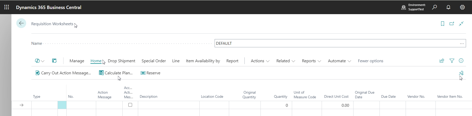This screenshot has width=472, height=116.
Task: Open the settings gear
Action: [x=462, y=7]
